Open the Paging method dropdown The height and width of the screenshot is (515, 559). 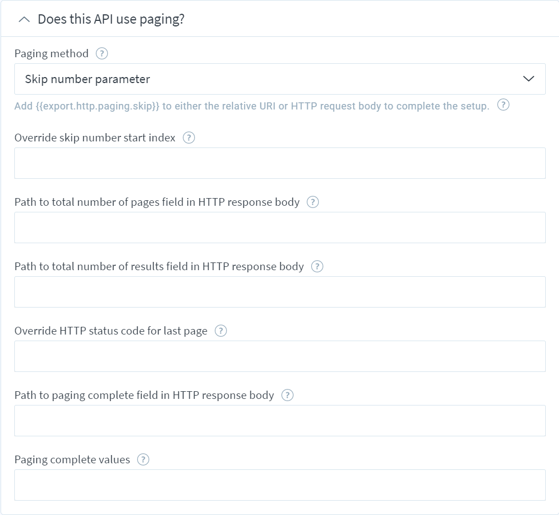[x=280, y=79]
